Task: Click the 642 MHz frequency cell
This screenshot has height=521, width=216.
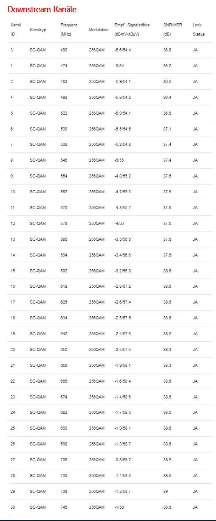Action: pos(64,333)
